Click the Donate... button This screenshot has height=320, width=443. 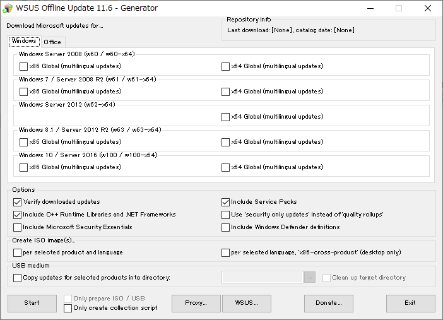click(x=329, y=303)
